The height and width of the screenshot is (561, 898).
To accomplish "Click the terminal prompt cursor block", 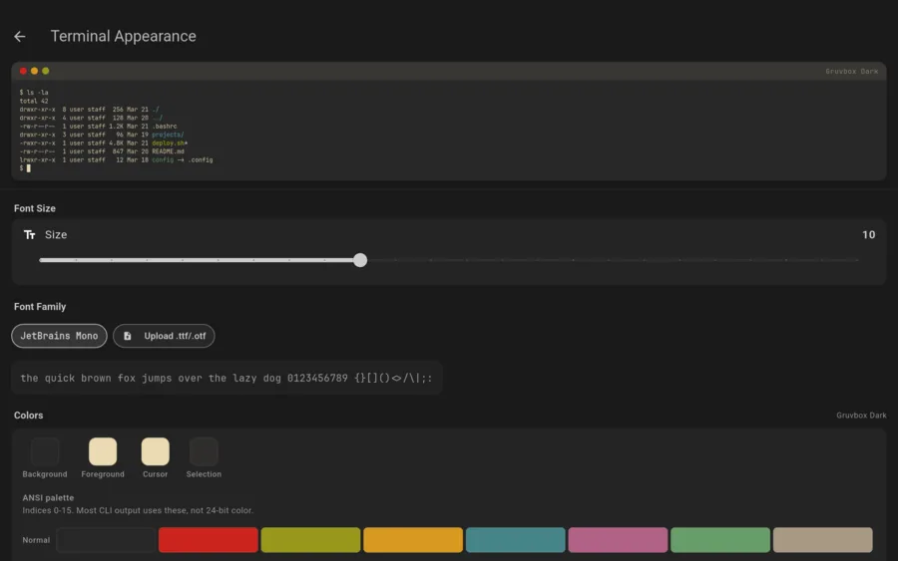I will (29, 168).
